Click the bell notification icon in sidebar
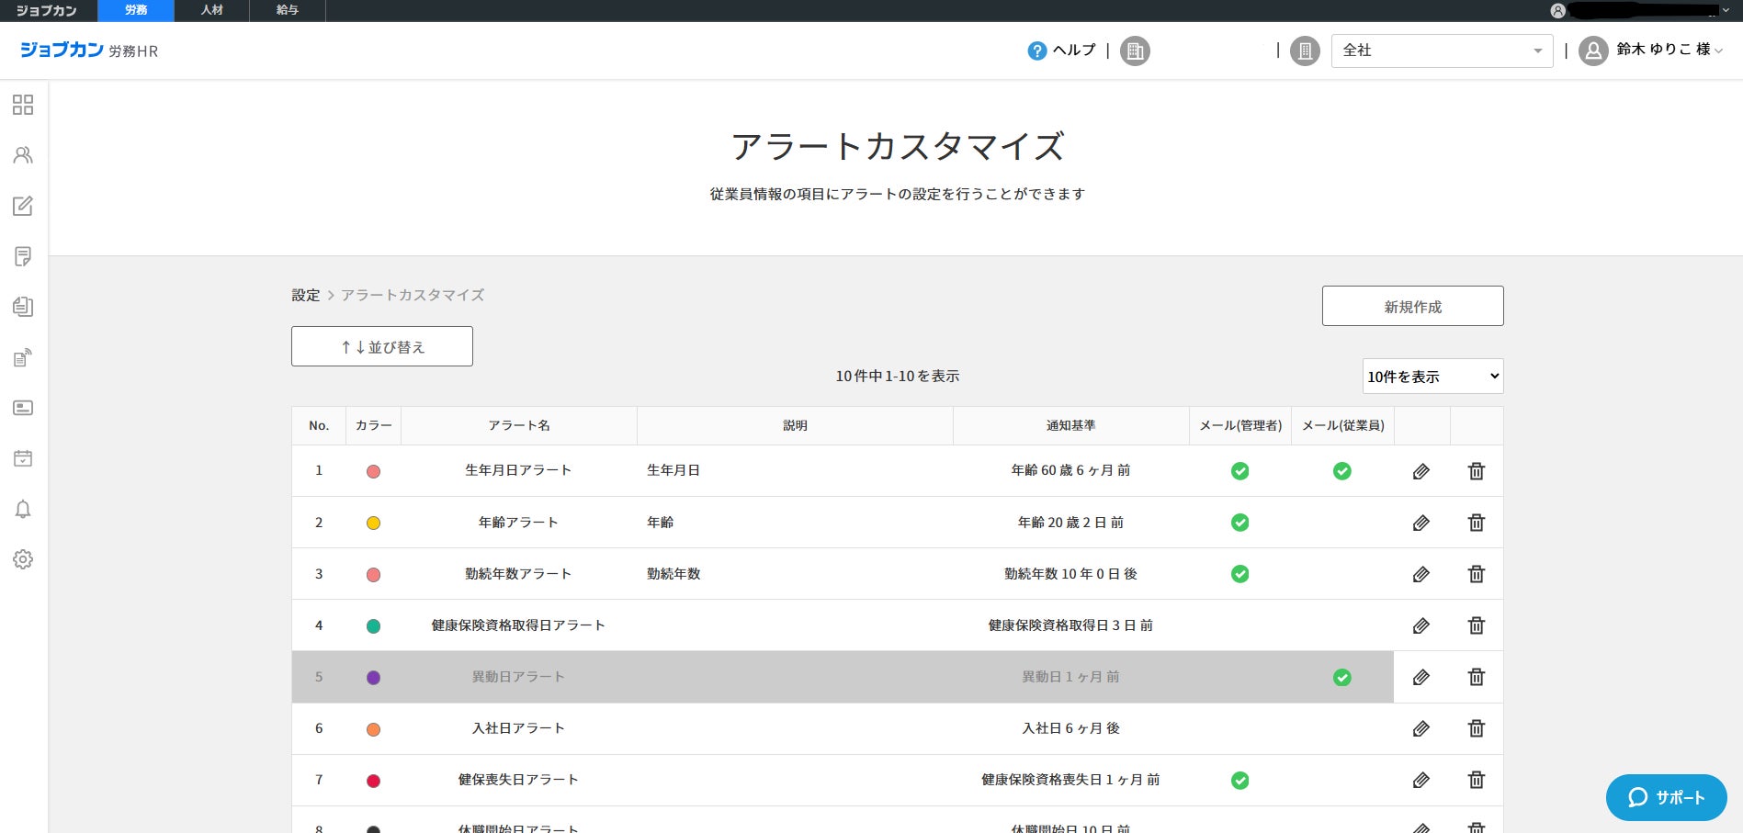Image resolution: width=1743 pixels, height=833 pixels. pos(23,509)
